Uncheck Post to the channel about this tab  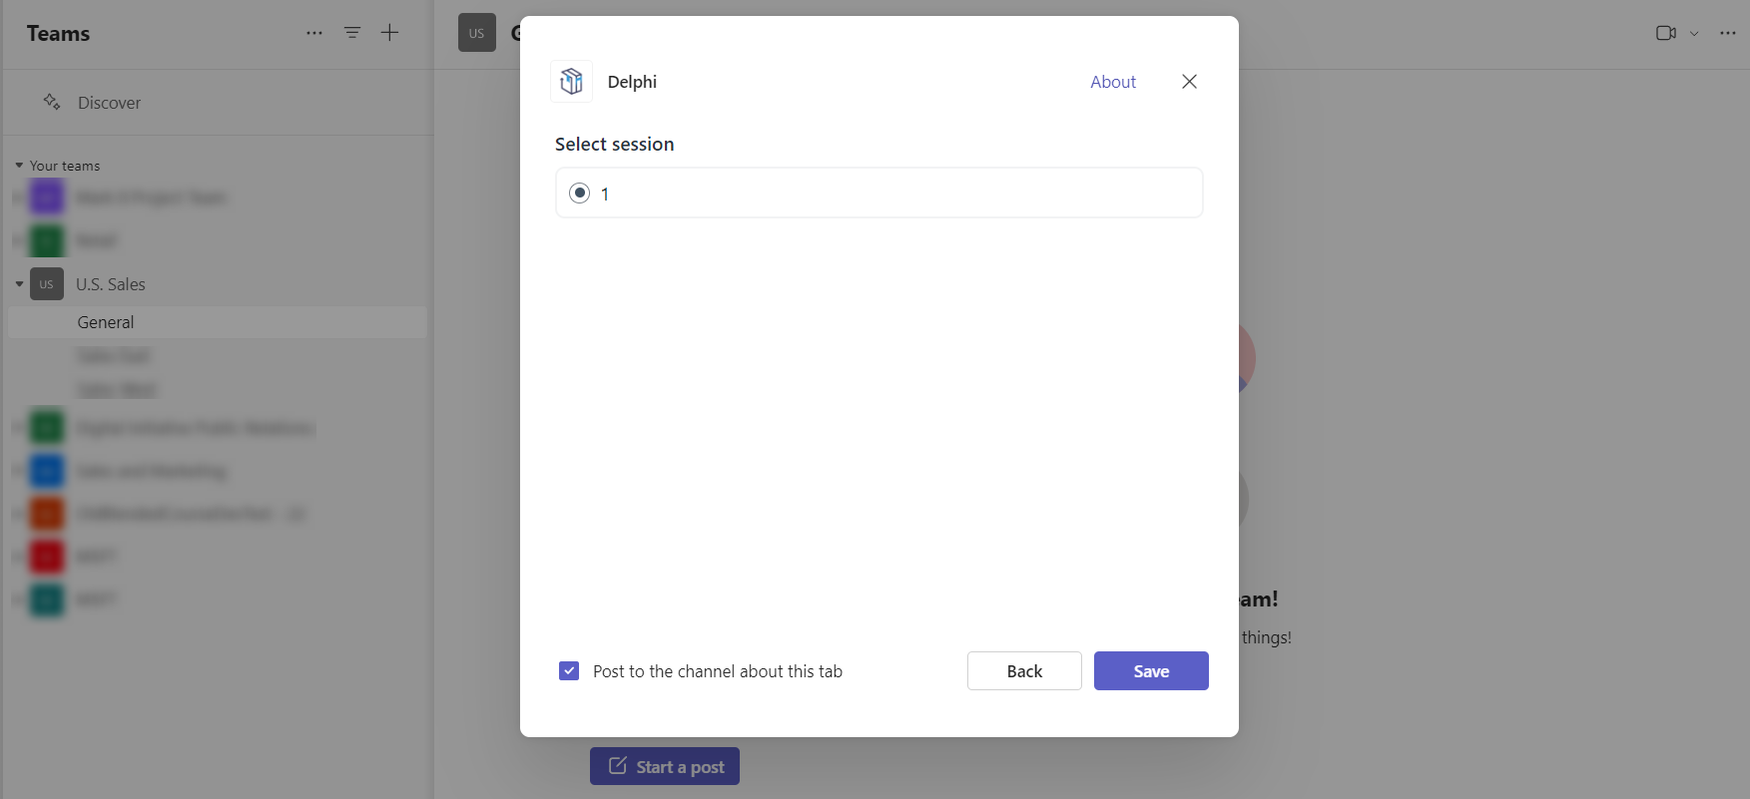(x=569, y=670)
